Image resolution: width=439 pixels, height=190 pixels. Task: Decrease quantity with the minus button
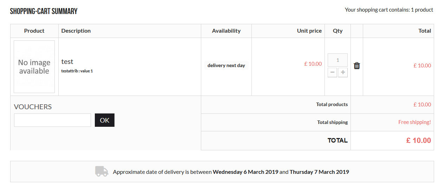pyautogui.click(x=333, y=73)
